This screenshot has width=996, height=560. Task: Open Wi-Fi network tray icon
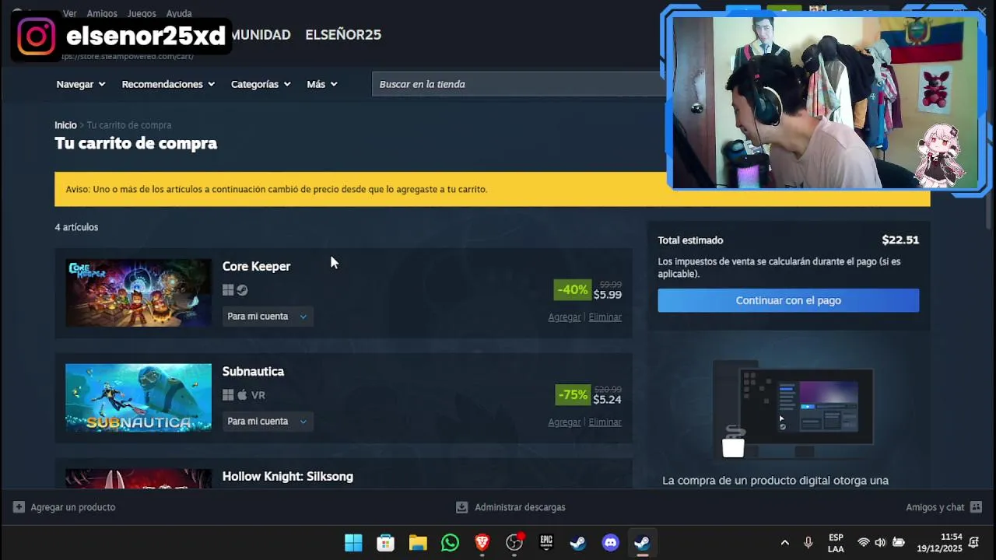tap(863, 543)
